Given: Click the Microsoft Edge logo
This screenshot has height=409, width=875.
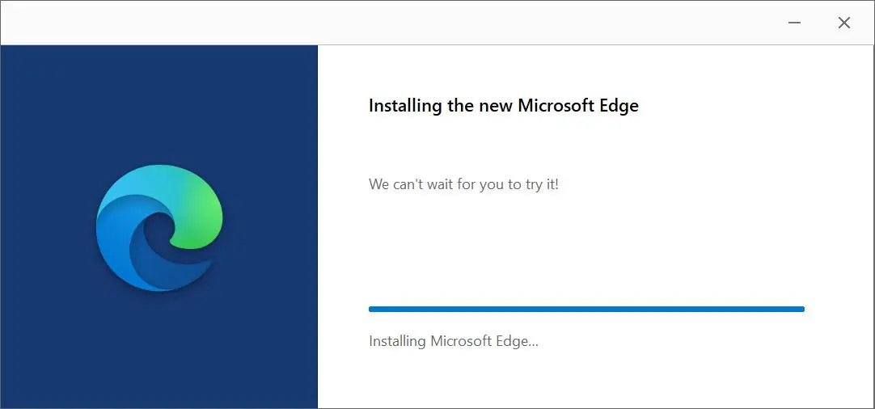Looking at the screenshot, I should (159, 228).
